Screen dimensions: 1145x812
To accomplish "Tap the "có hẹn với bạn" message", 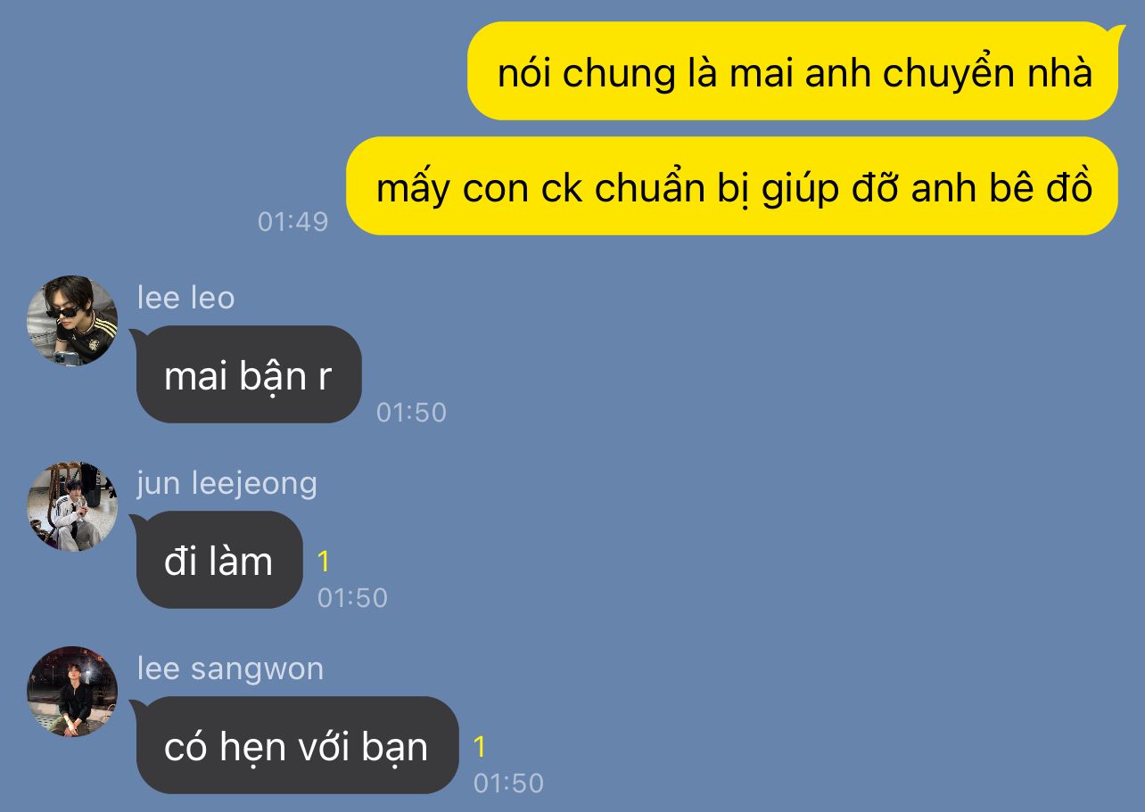I will pos(297,745).
